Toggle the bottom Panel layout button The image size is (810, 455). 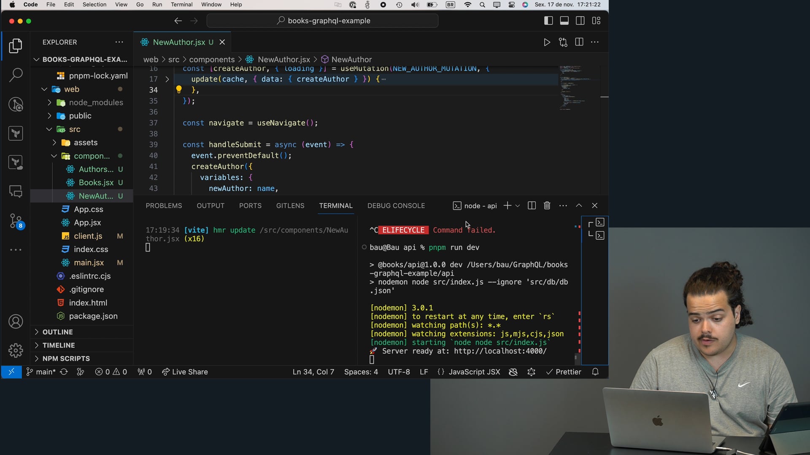pos(564,21)
